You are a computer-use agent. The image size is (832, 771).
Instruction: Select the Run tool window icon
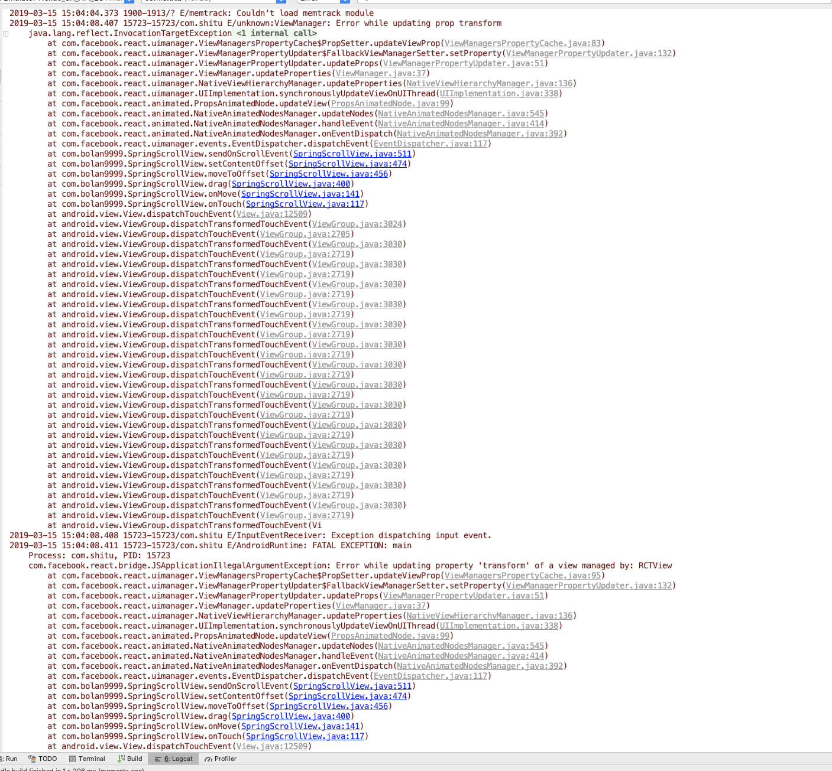click(x=4, y=759)
